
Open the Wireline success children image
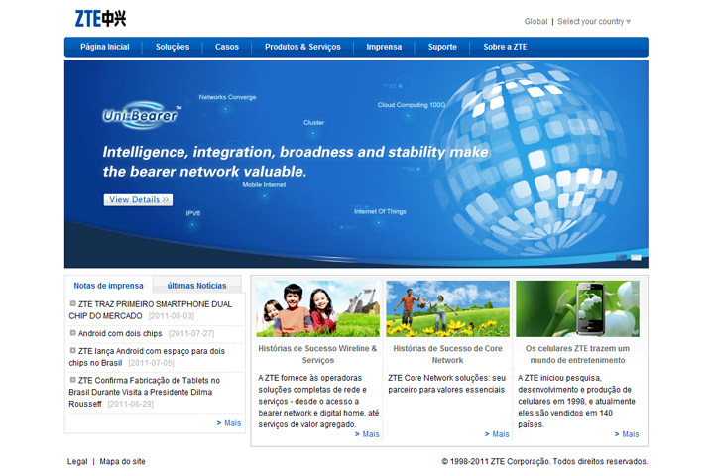(x=317, y=308)
